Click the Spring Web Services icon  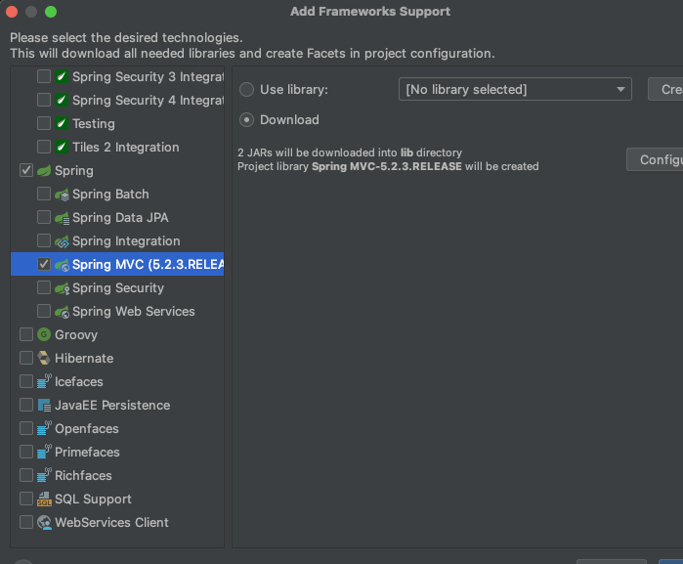pyautogui.click(x=62, y=312)
